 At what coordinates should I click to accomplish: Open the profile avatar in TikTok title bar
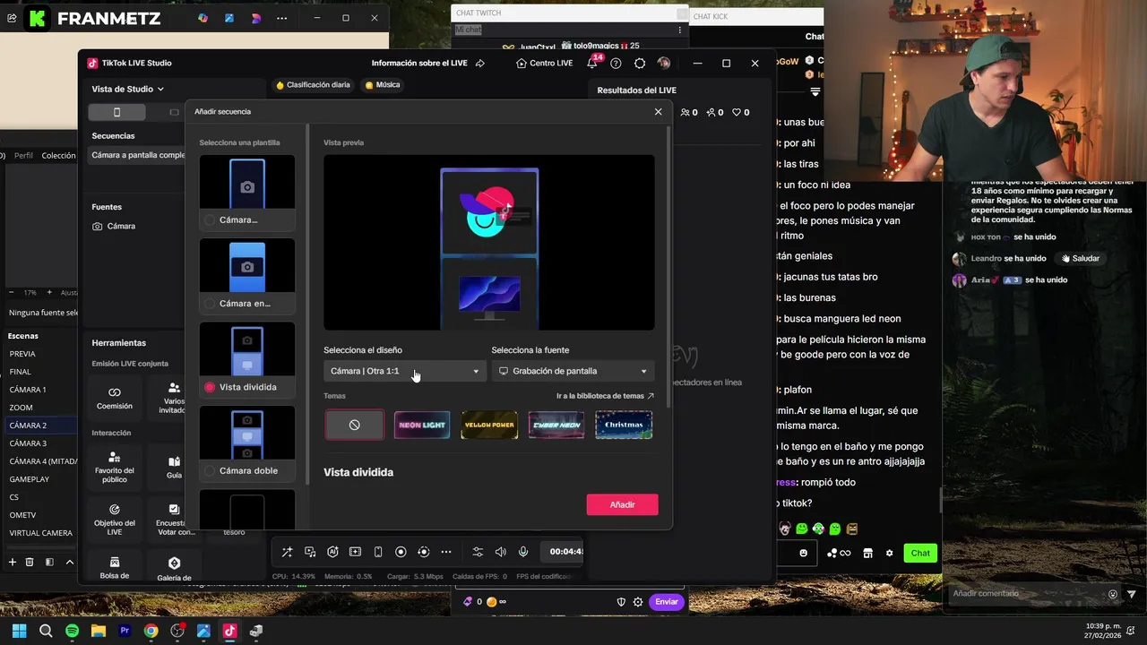coord(663,64)
